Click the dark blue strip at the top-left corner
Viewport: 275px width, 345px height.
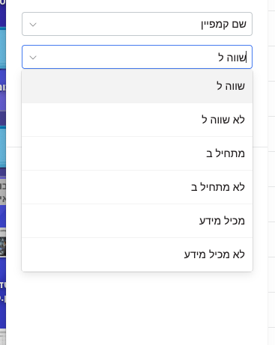3,13
